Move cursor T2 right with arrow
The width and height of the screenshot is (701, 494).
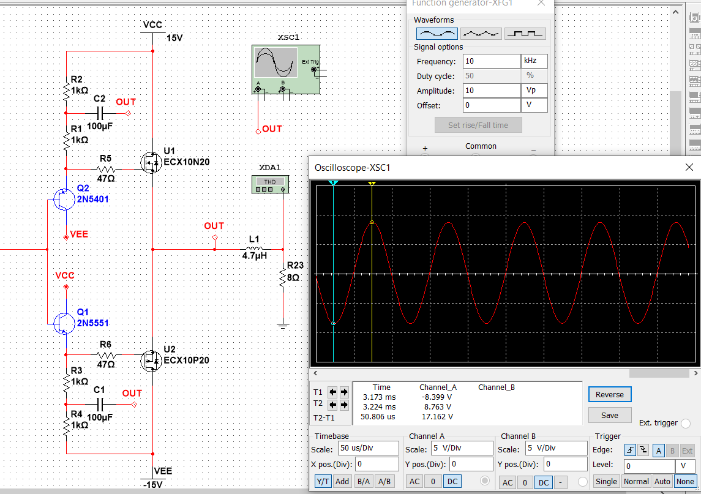[x=344, y=405]
